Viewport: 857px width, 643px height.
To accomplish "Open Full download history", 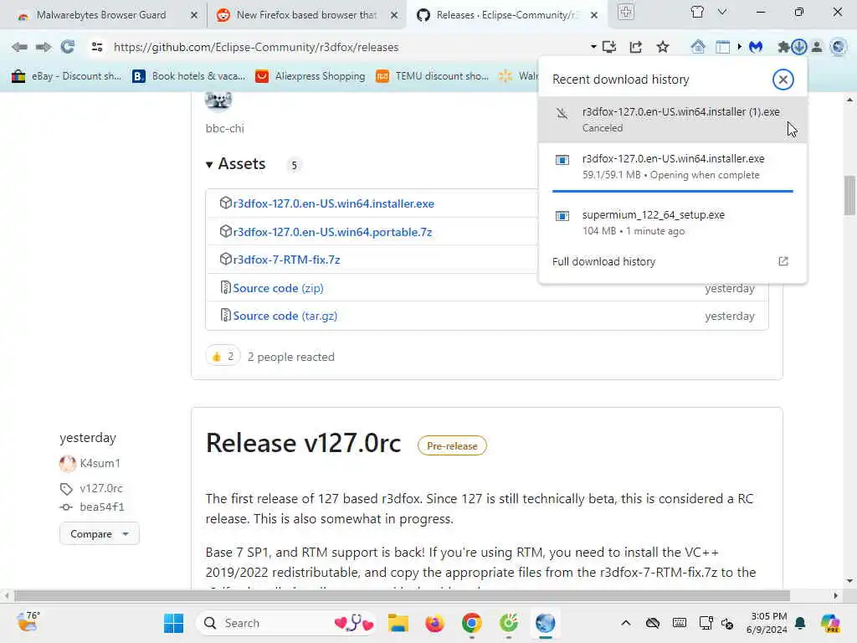I will pos(672,261).
